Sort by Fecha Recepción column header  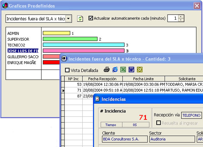102,79
